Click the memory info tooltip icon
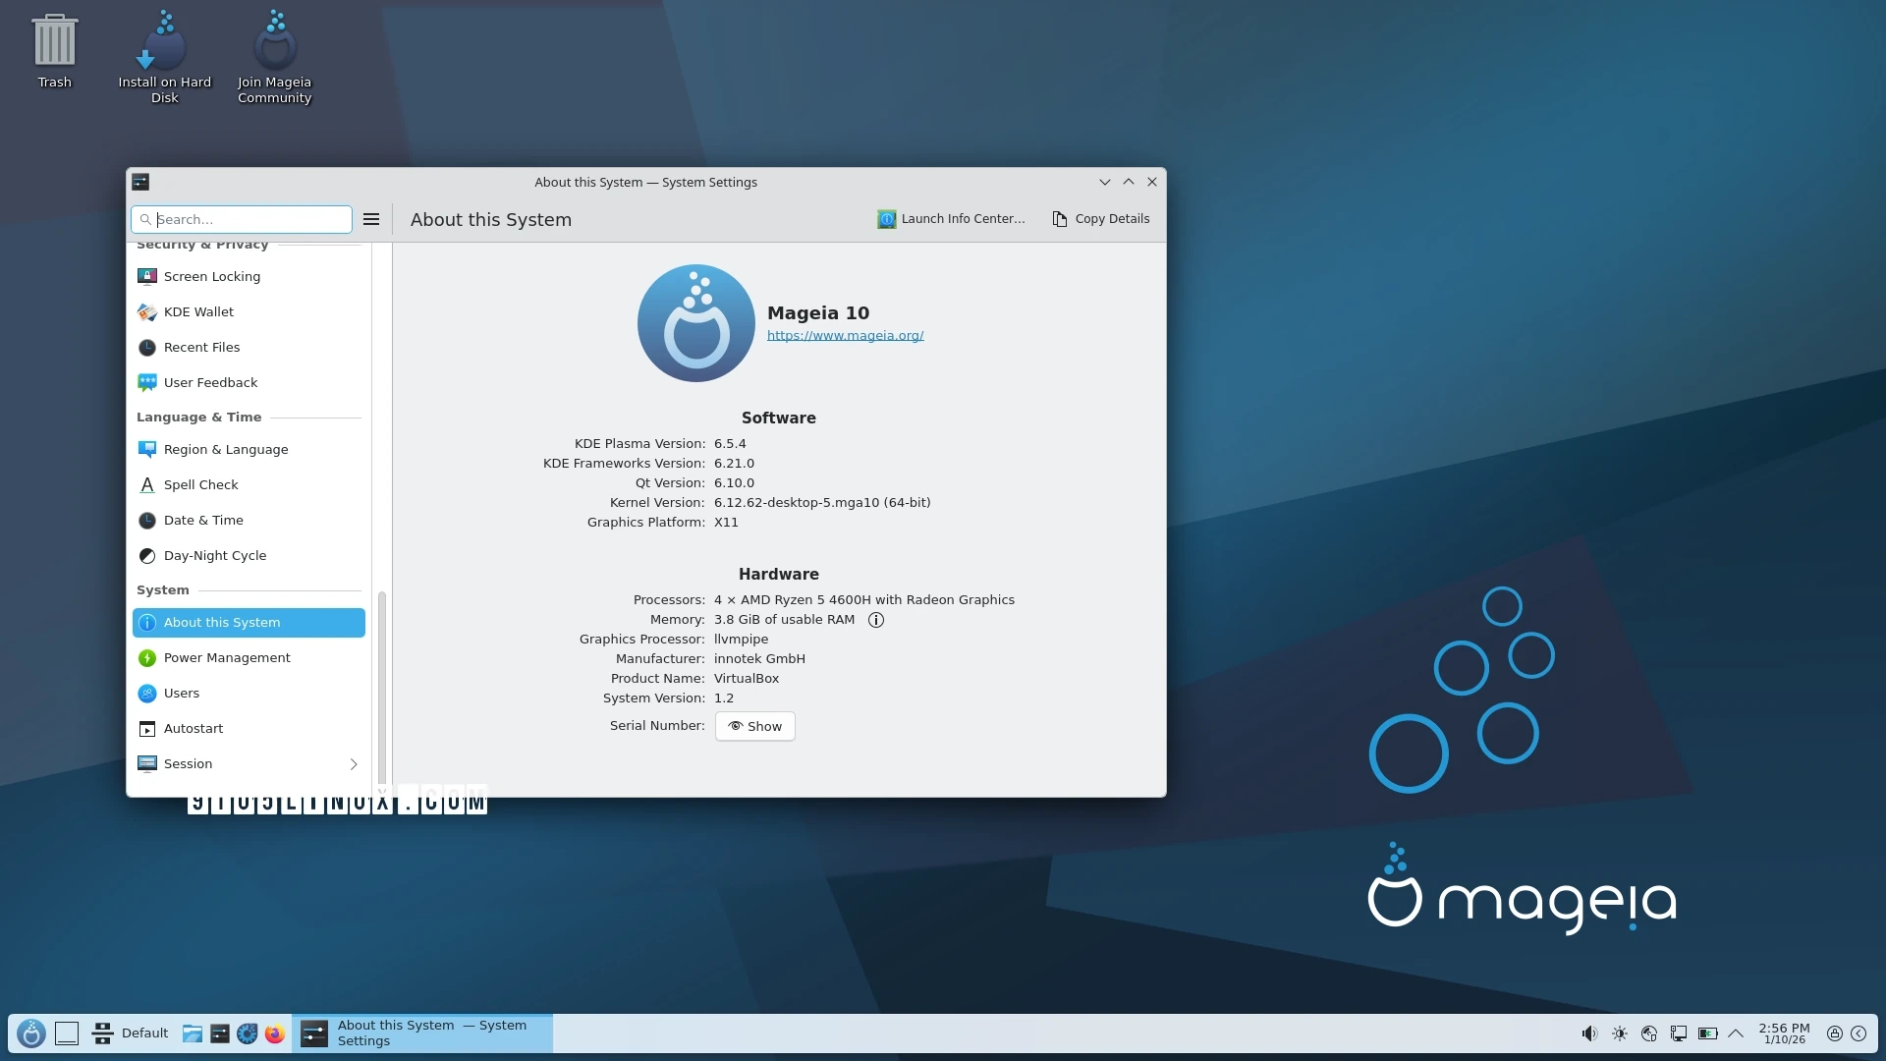The height and width of the screenshot is (1061, 1886). (x=875, y=619)
